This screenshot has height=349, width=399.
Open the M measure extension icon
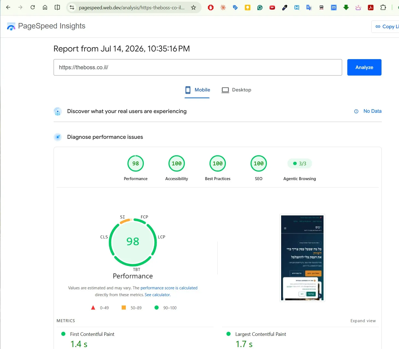[x=321, y=7]
